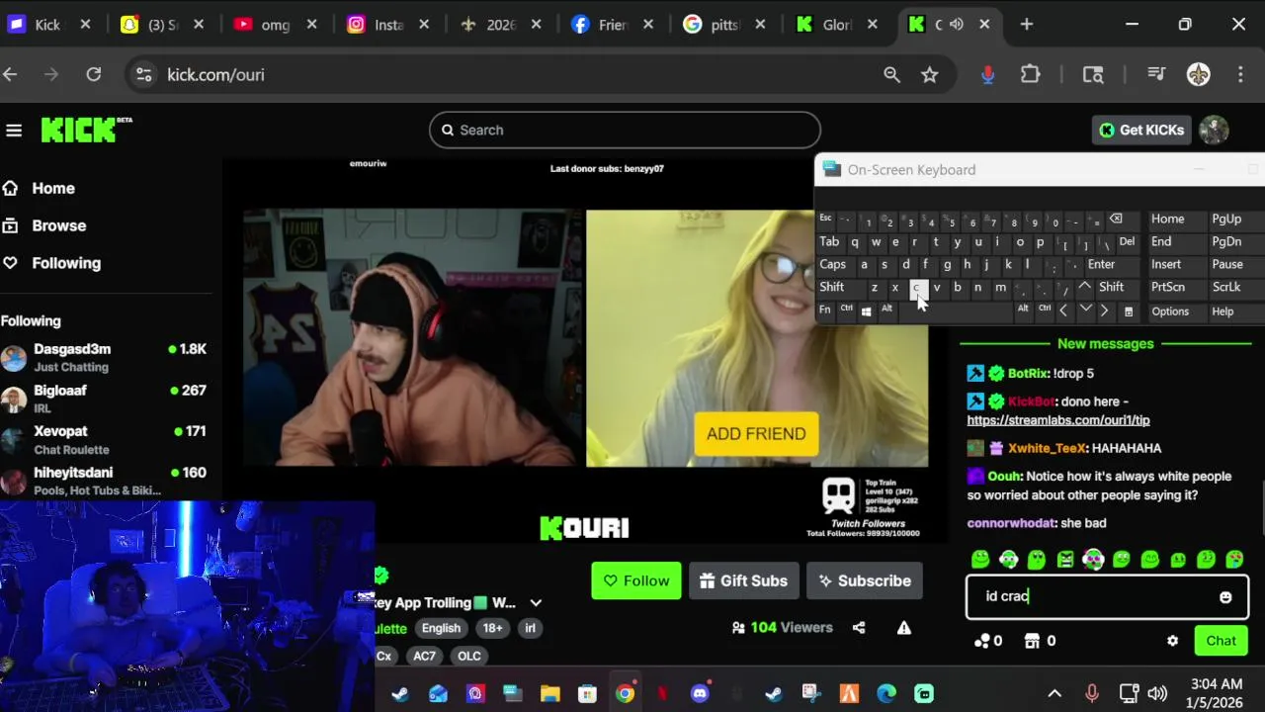Viewport: 1265px width, 712px height.
Task: Select the 18+ tag
Action: pos(492,628)
